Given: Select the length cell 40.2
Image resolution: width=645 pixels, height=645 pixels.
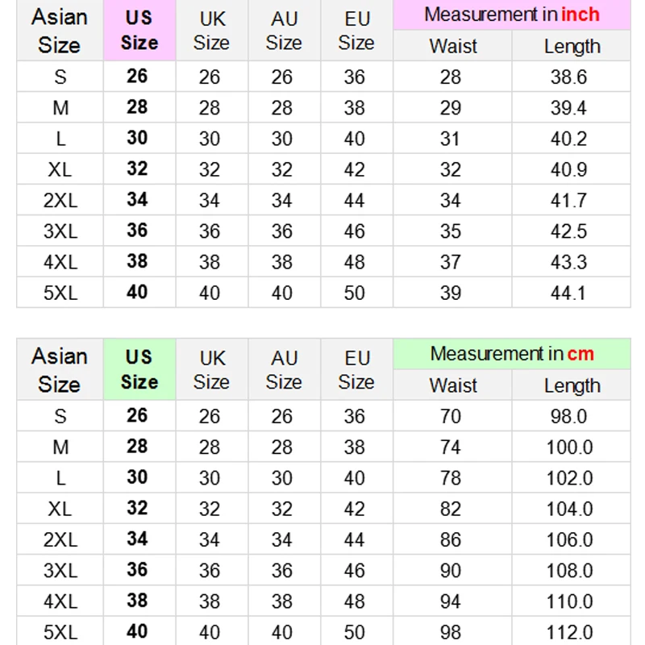Looking at the screenshot, I should pos(571,138).
